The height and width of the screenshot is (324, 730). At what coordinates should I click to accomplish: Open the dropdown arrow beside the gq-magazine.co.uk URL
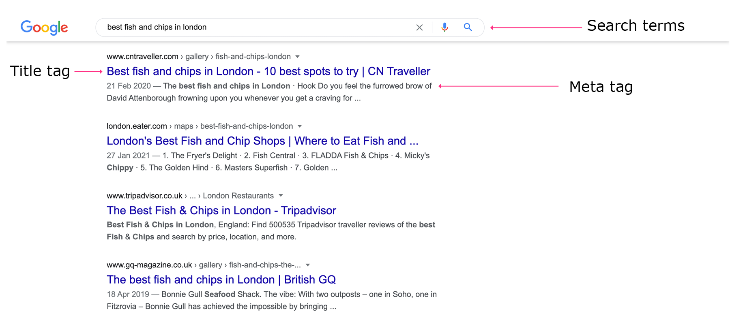pyautogui.click(x=308, y=265)
